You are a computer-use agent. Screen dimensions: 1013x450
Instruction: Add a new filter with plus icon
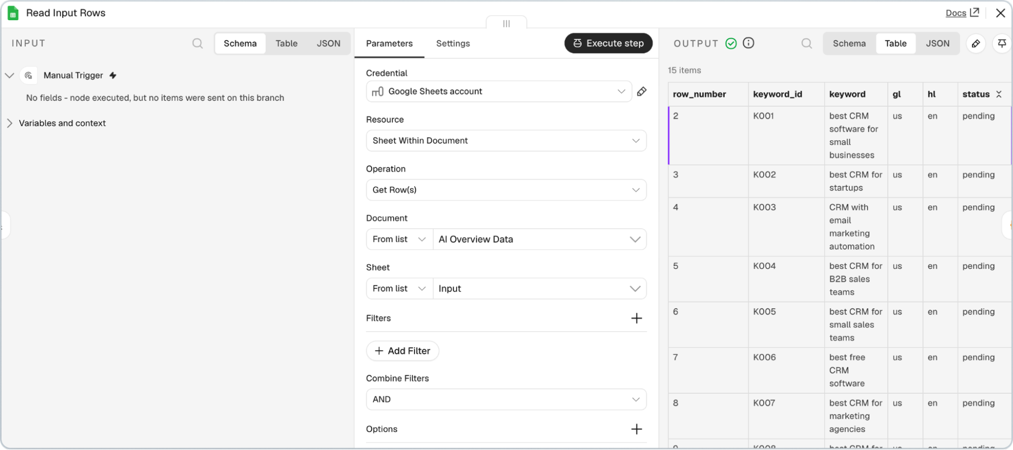pyautogui.click(x=636, y=318)
